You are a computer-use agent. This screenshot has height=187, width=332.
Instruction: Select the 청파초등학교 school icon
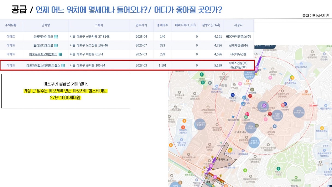(x=321, y=127)
